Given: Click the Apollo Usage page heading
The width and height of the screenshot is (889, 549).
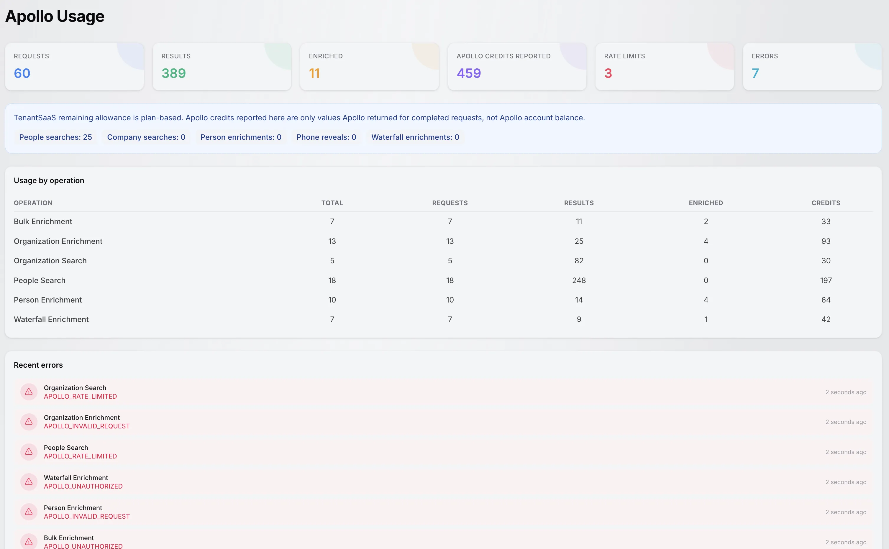Looking at the screenshot, I should [55, 17].
